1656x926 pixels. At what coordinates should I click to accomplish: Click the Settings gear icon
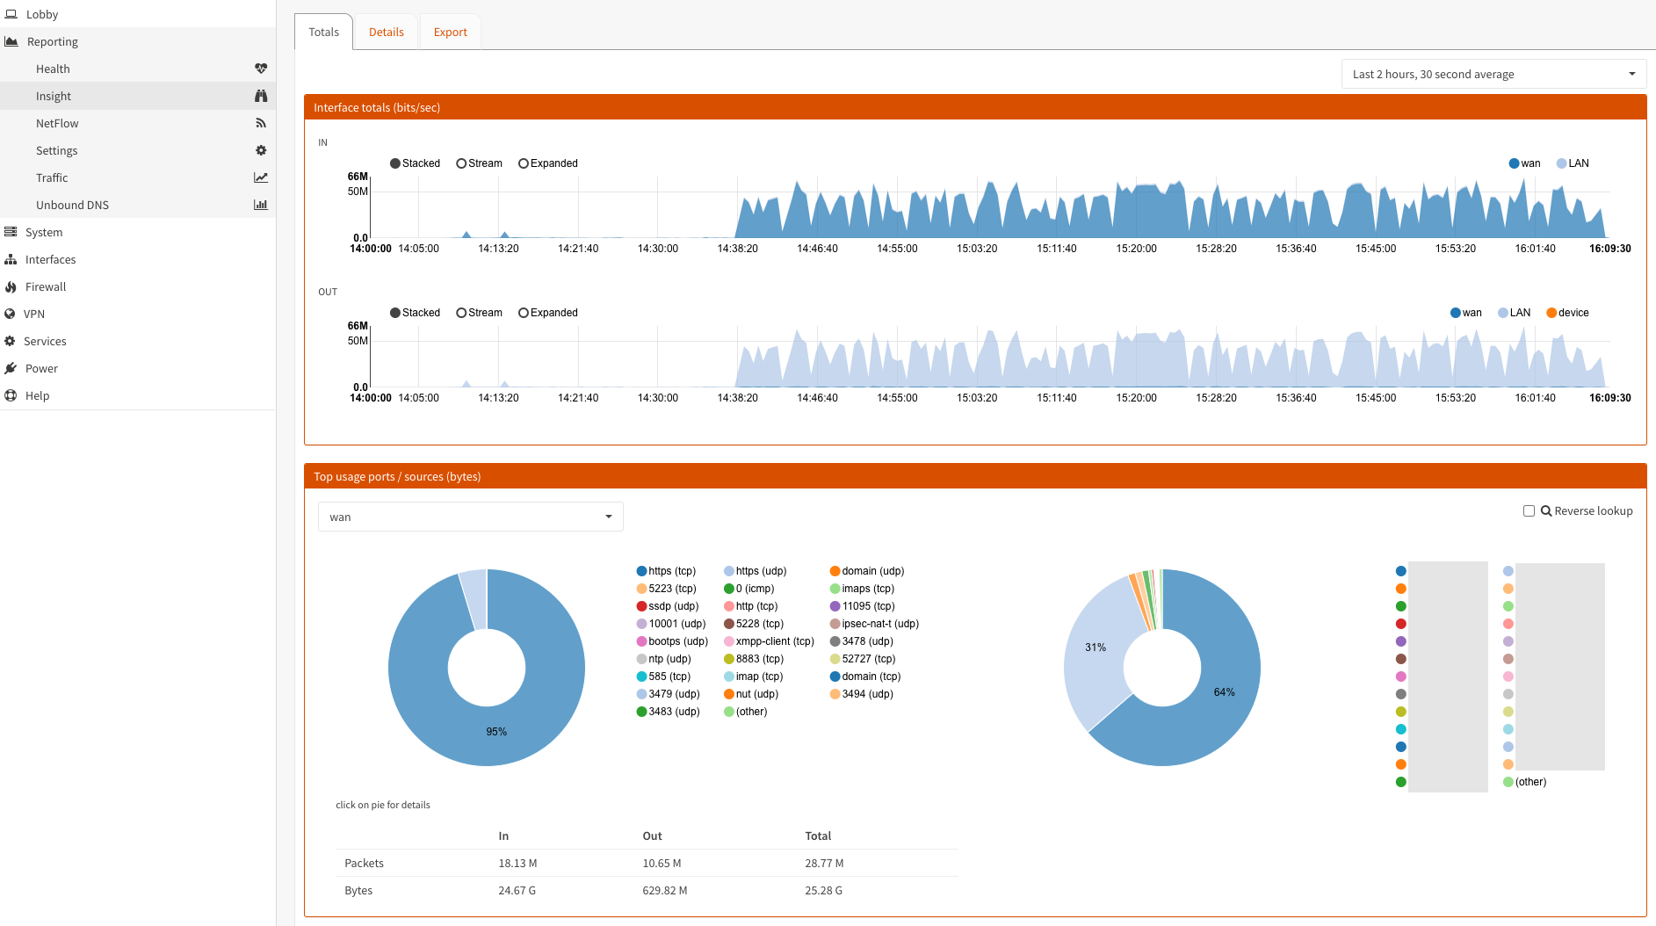(261, 150)
